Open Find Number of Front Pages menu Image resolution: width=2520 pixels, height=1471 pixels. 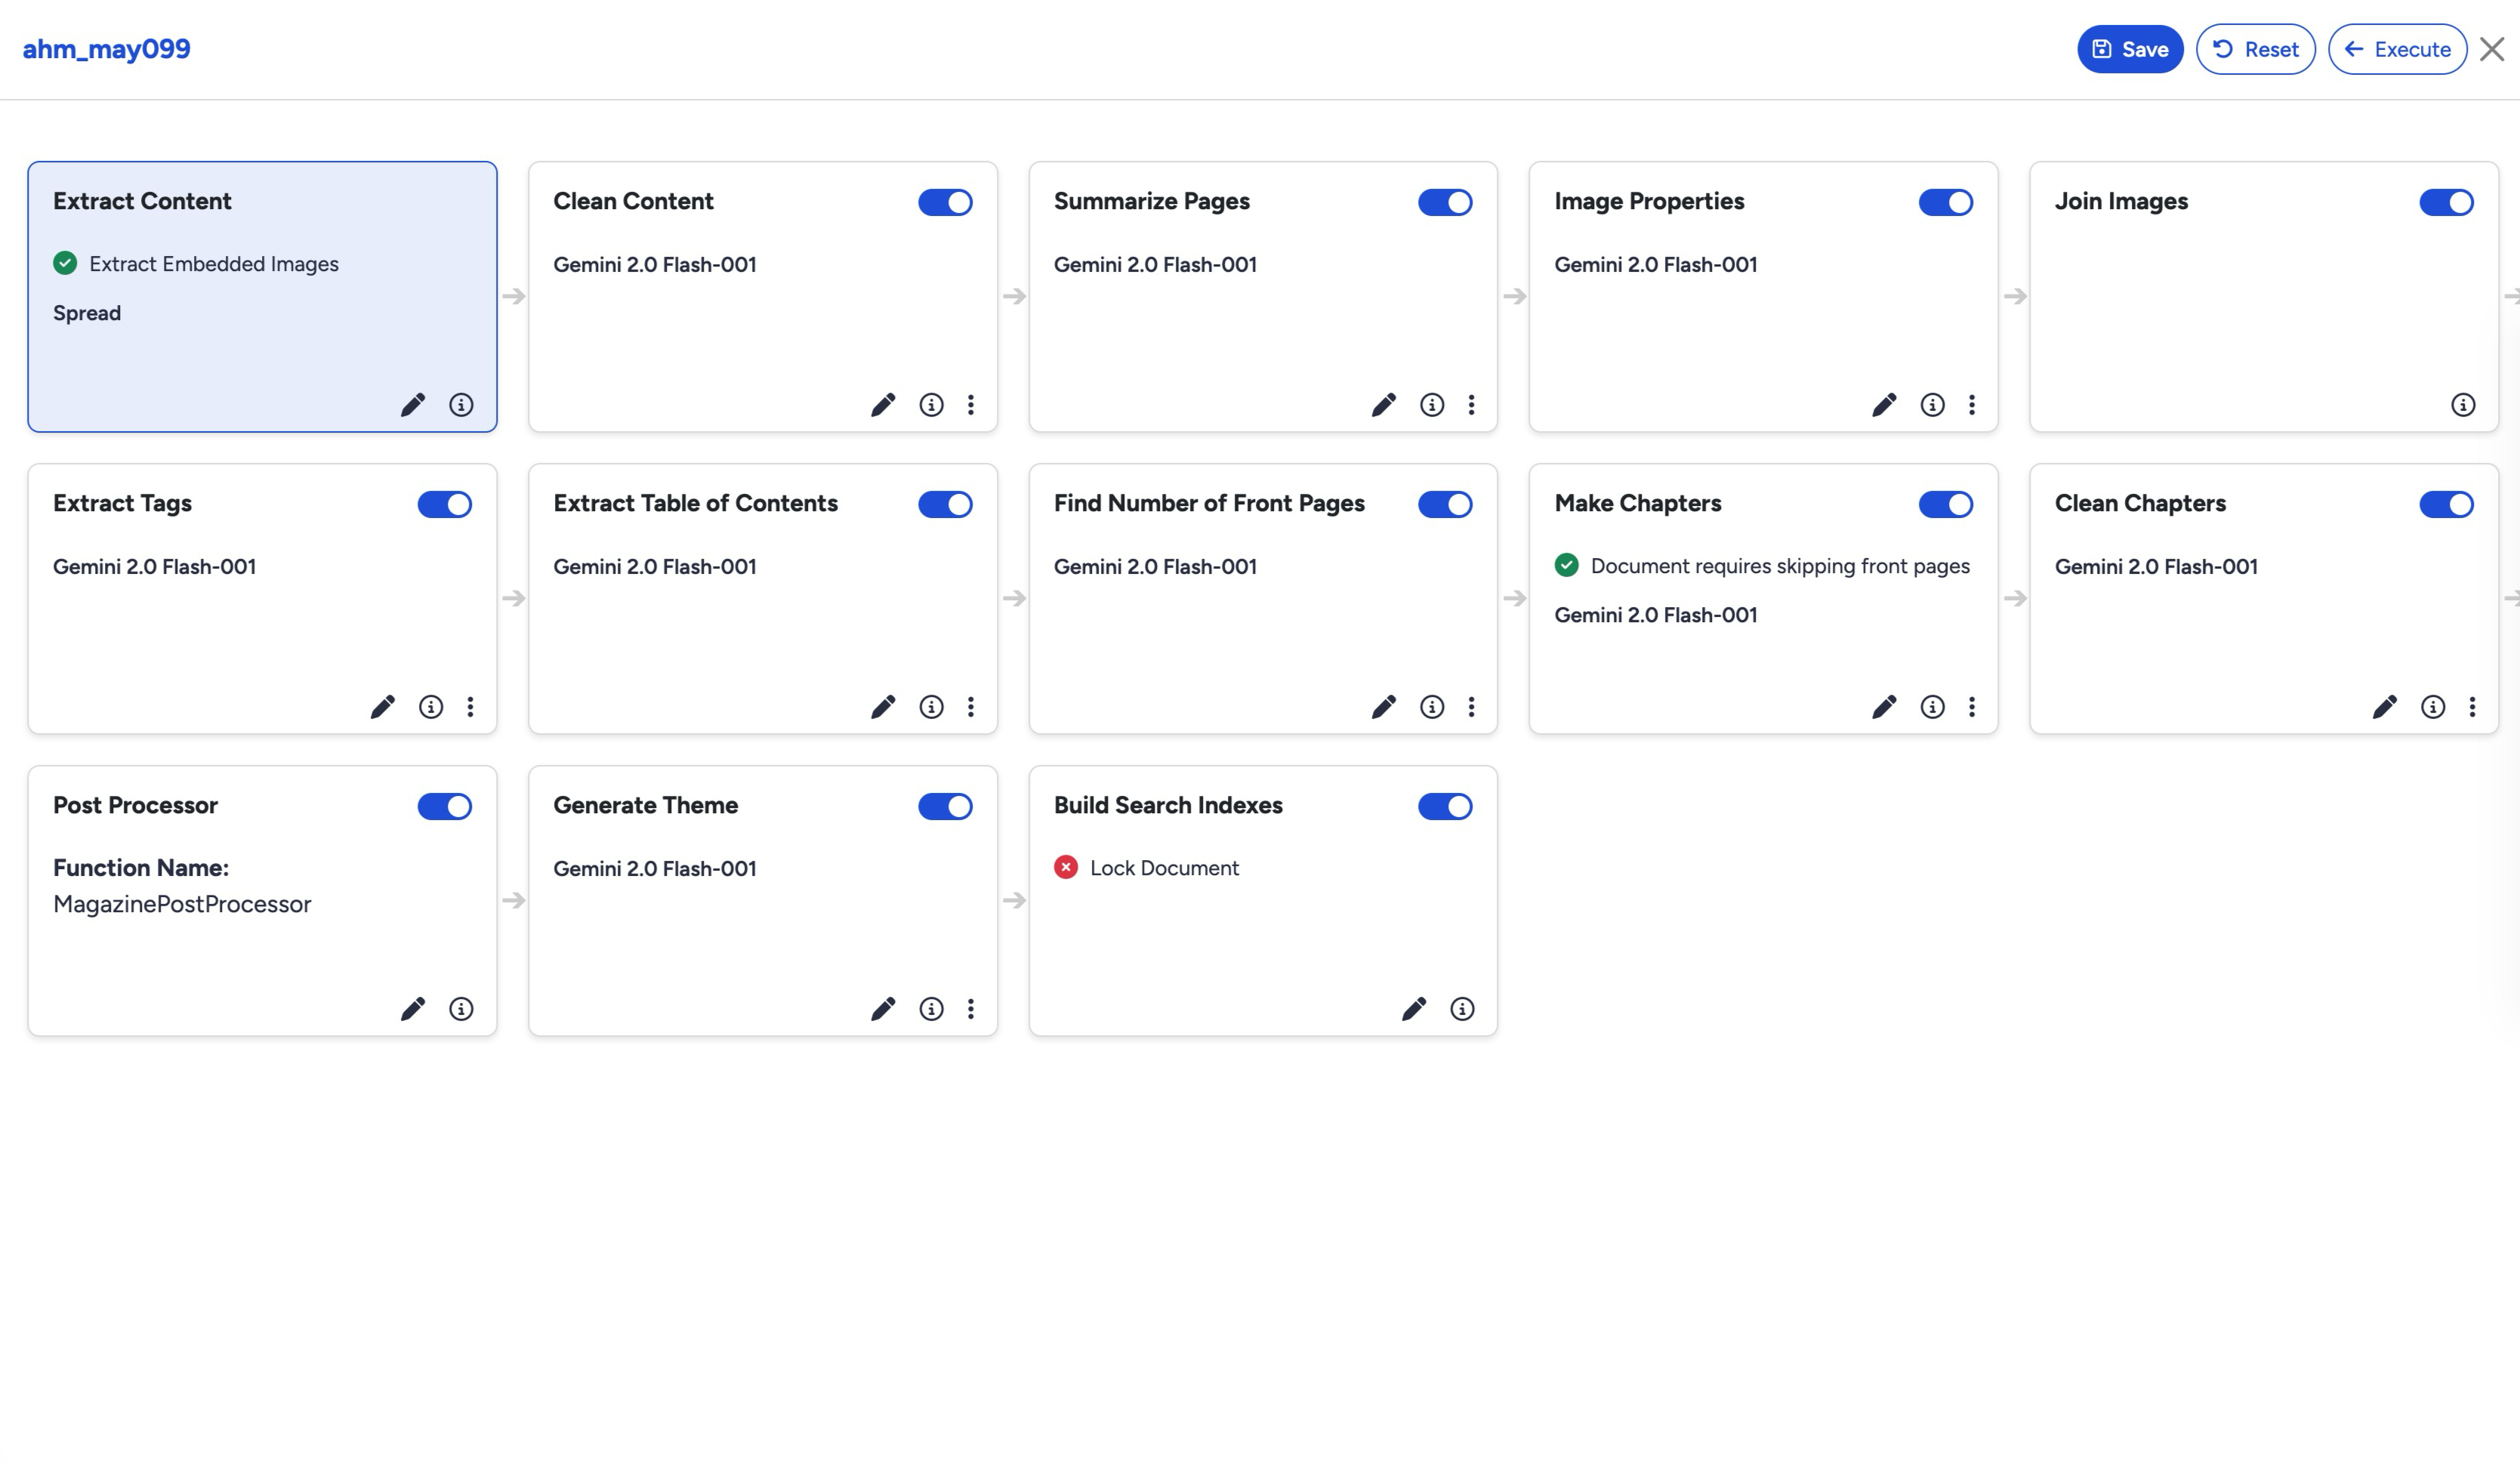click(x=1471, y=706)
